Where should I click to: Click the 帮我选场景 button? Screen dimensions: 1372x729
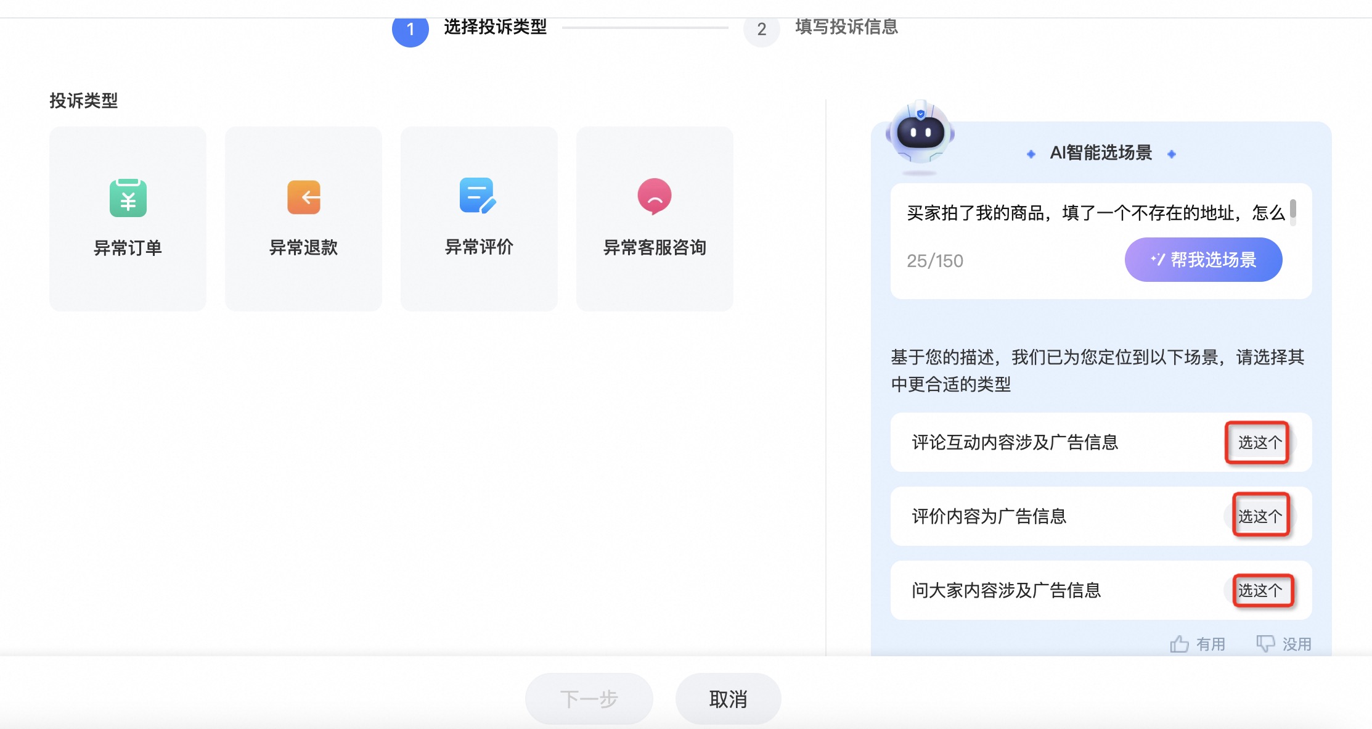click(x=1203, y=260)
